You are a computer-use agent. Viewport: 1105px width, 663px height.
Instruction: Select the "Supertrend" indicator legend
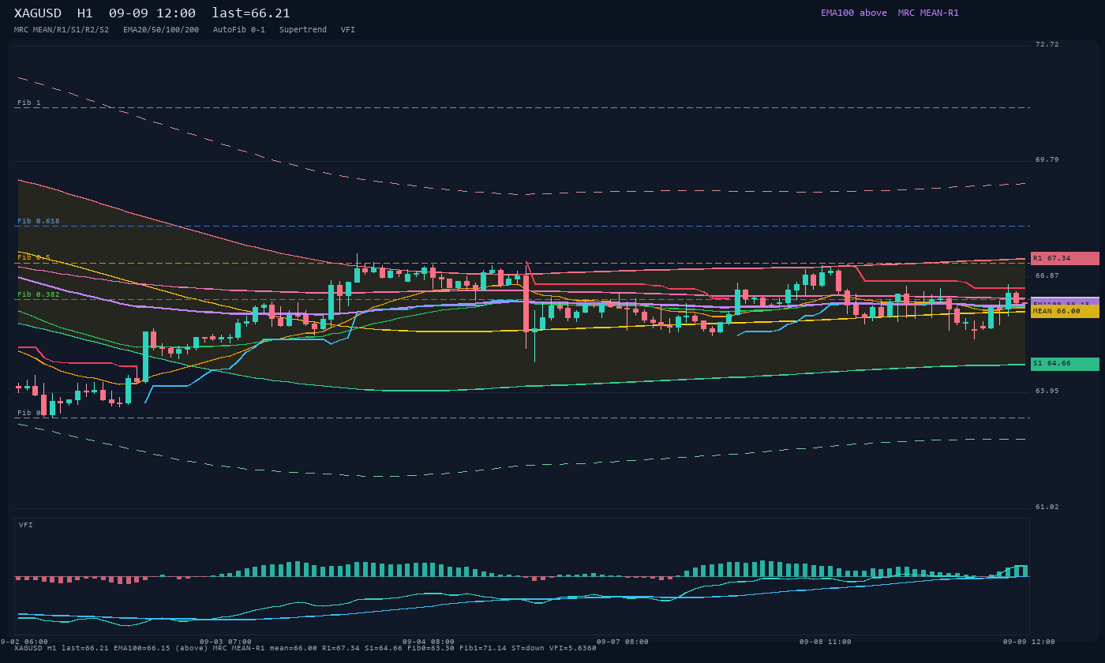tap(303, 30)
